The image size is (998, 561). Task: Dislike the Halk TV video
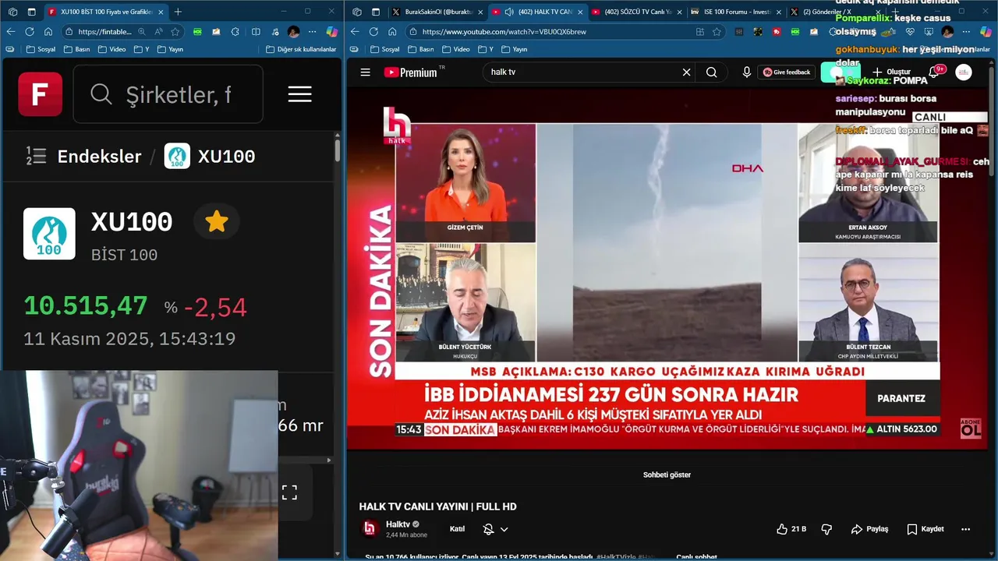click(x=826, y=529)
